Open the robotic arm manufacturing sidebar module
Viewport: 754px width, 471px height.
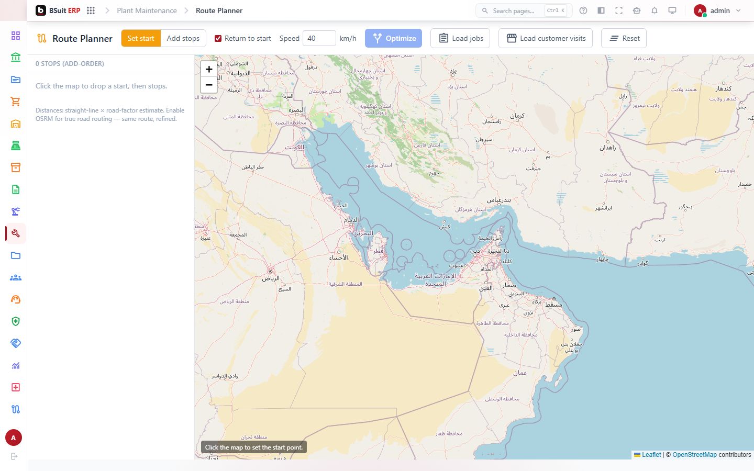(16, 211)
